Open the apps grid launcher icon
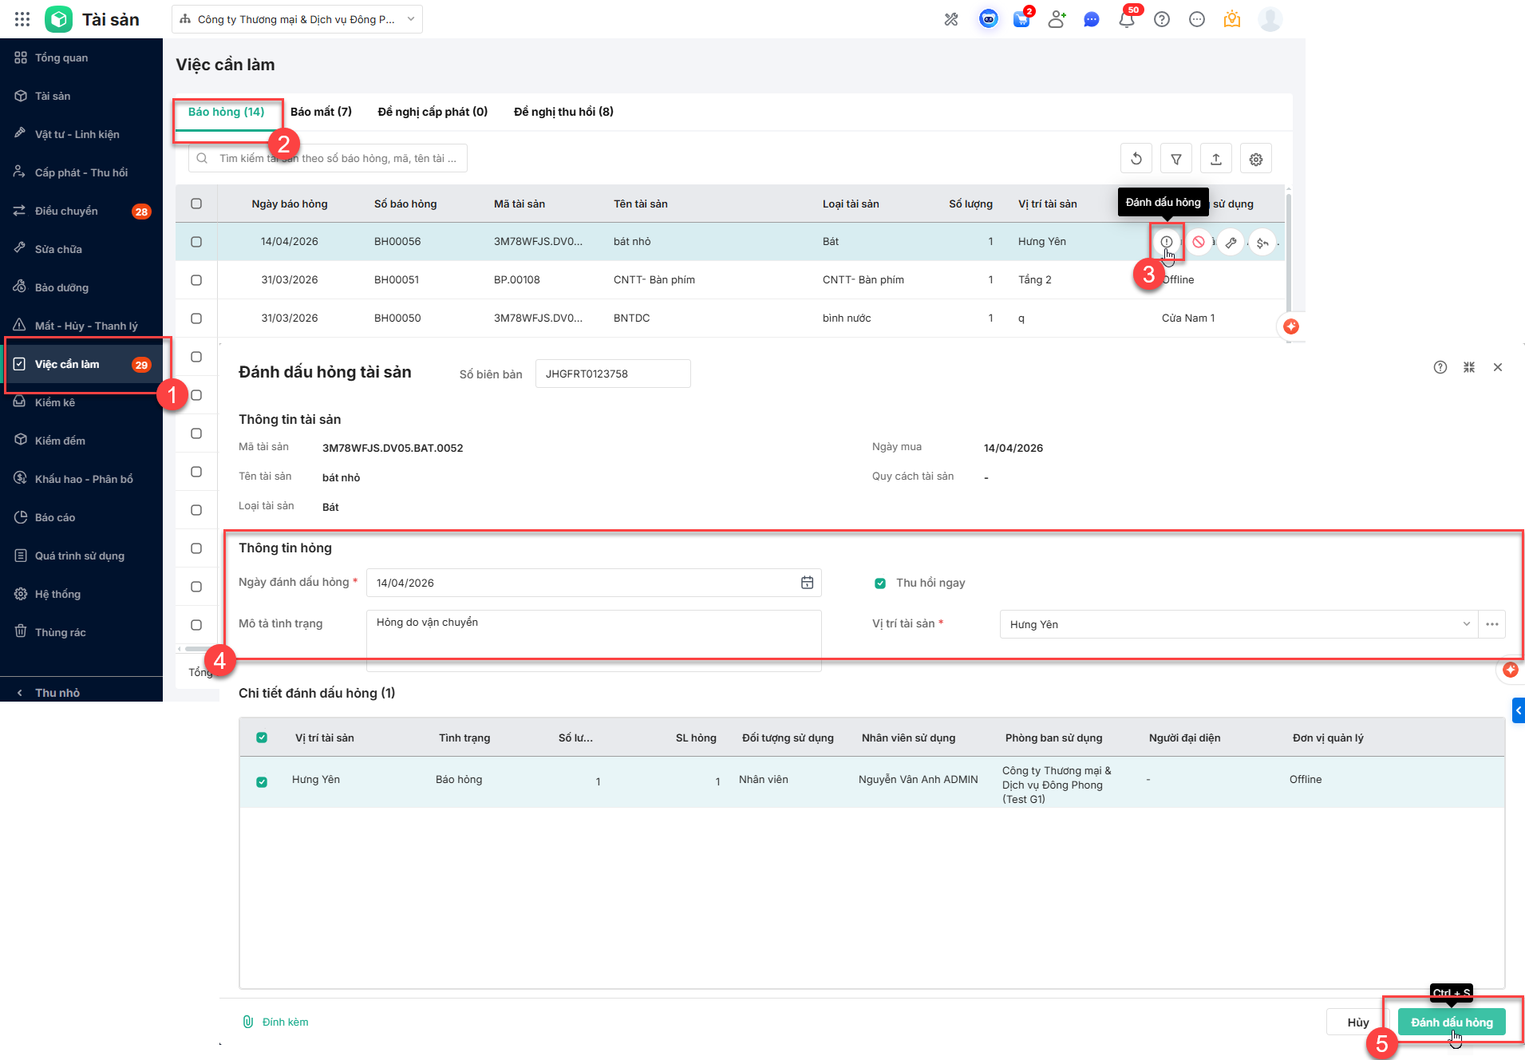 (22, 19)
